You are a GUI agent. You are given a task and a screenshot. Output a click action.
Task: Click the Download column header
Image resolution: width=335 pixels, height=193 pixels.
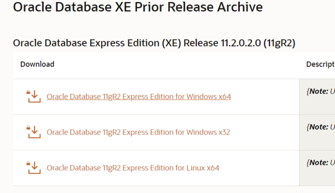(37, 64)
